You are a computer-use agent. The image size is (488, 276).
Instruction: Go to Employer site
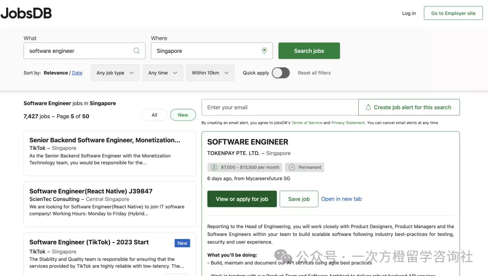point(453,14)
